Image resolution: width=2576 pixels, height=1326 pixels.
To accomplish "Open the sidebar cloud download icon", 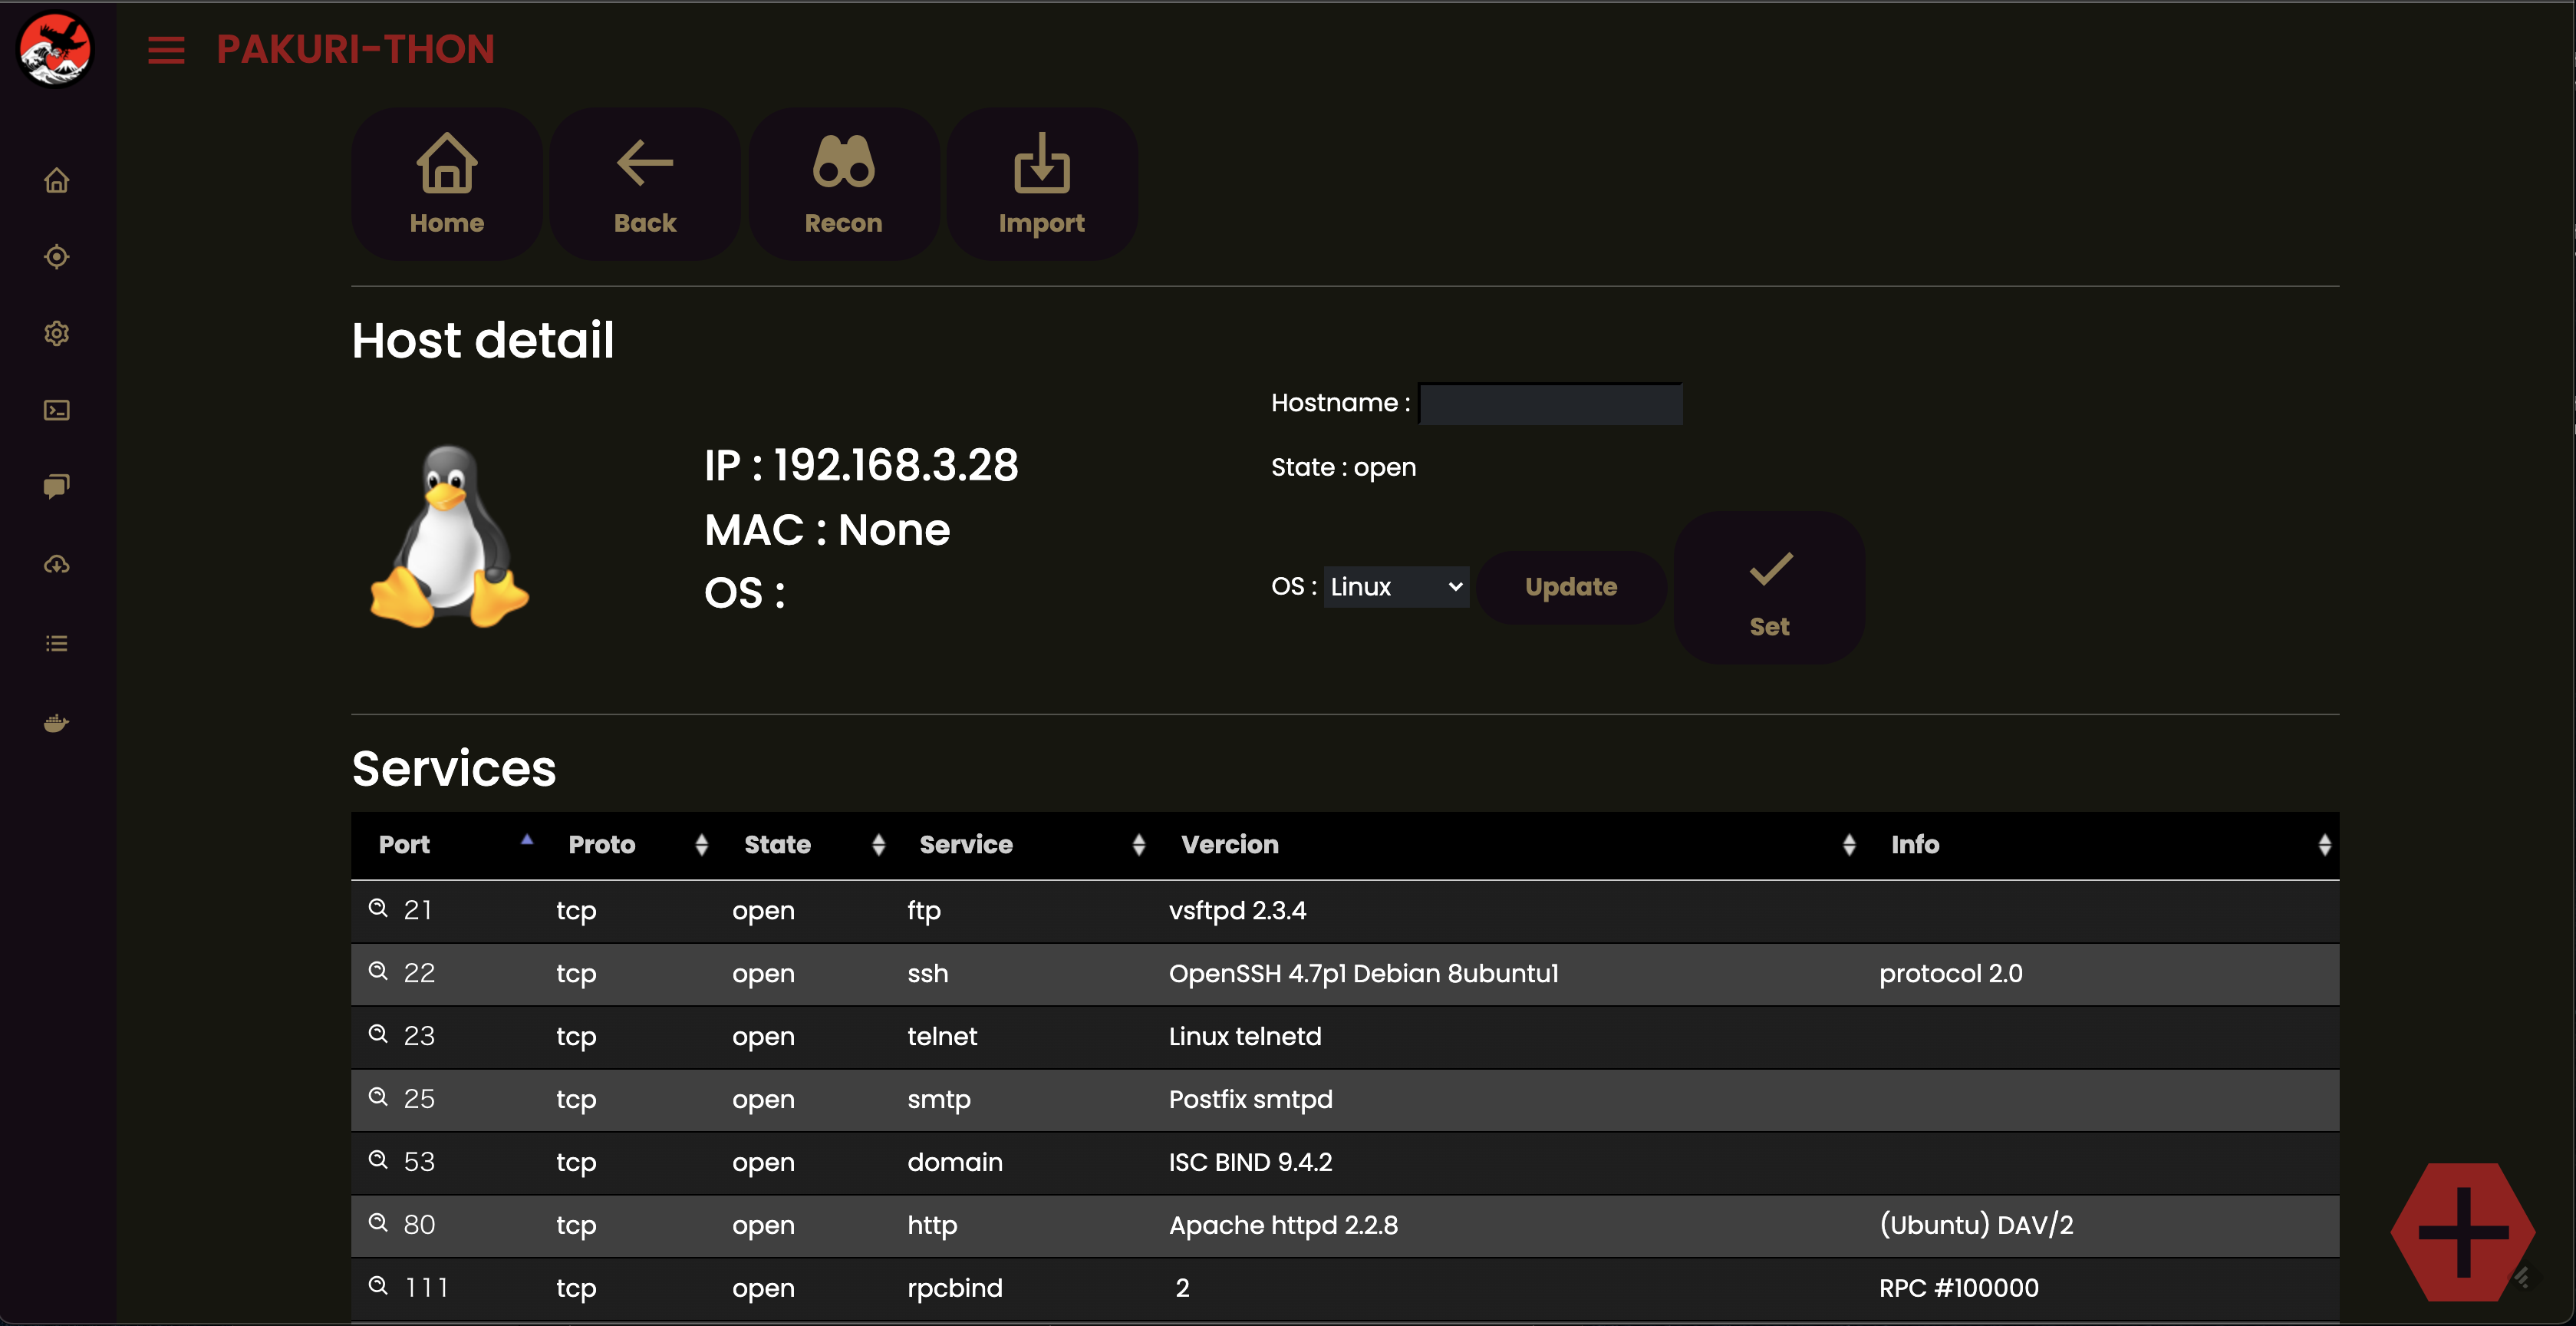I will click(57, 565).
